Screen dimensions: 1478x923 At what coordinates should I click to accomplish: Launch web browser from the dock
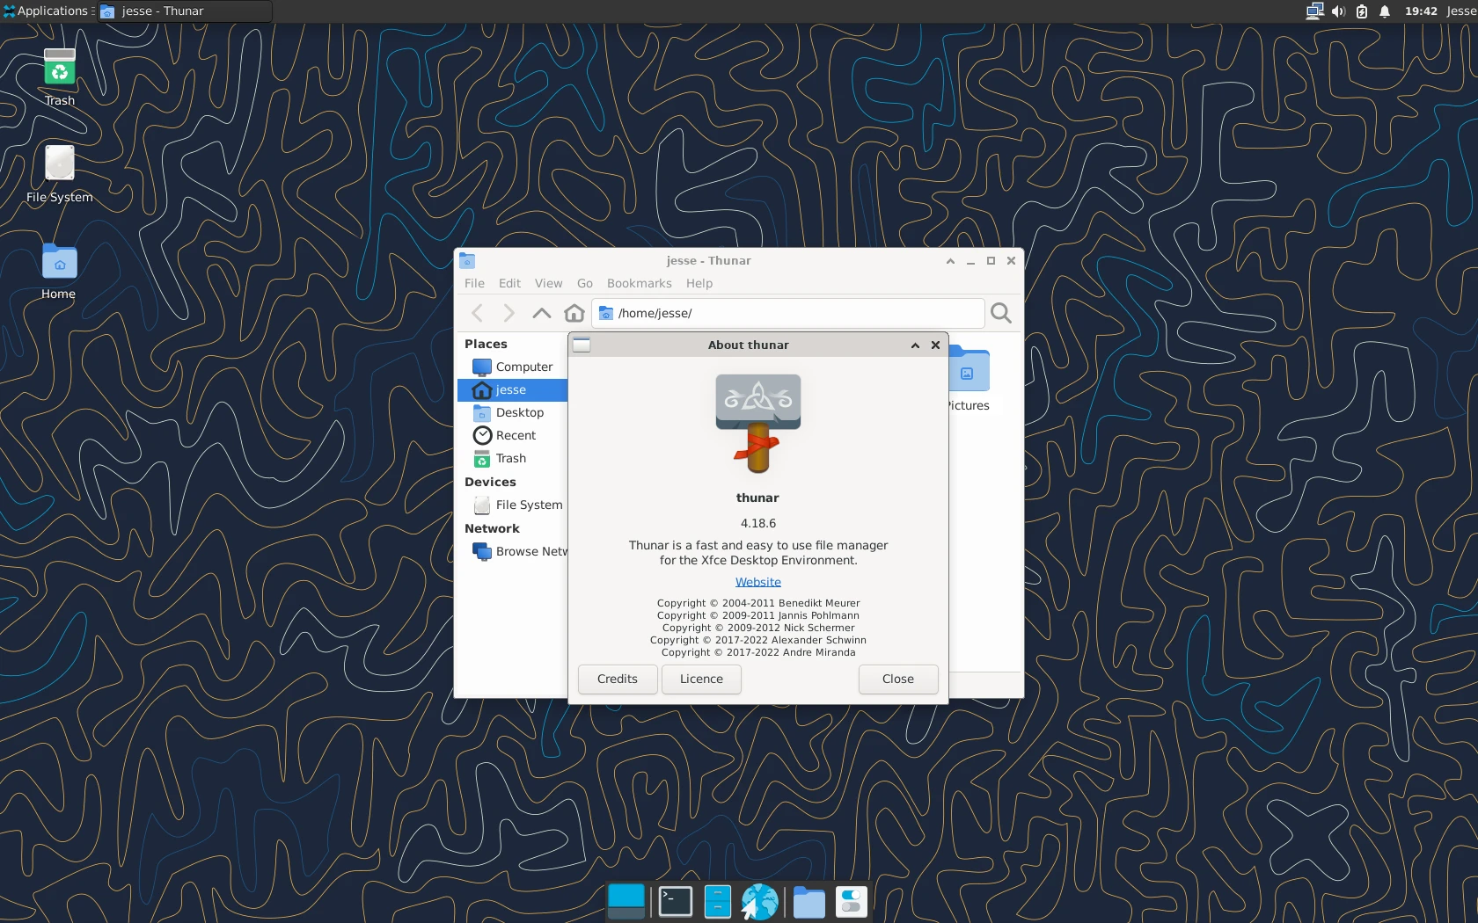(x=759, y=902)
